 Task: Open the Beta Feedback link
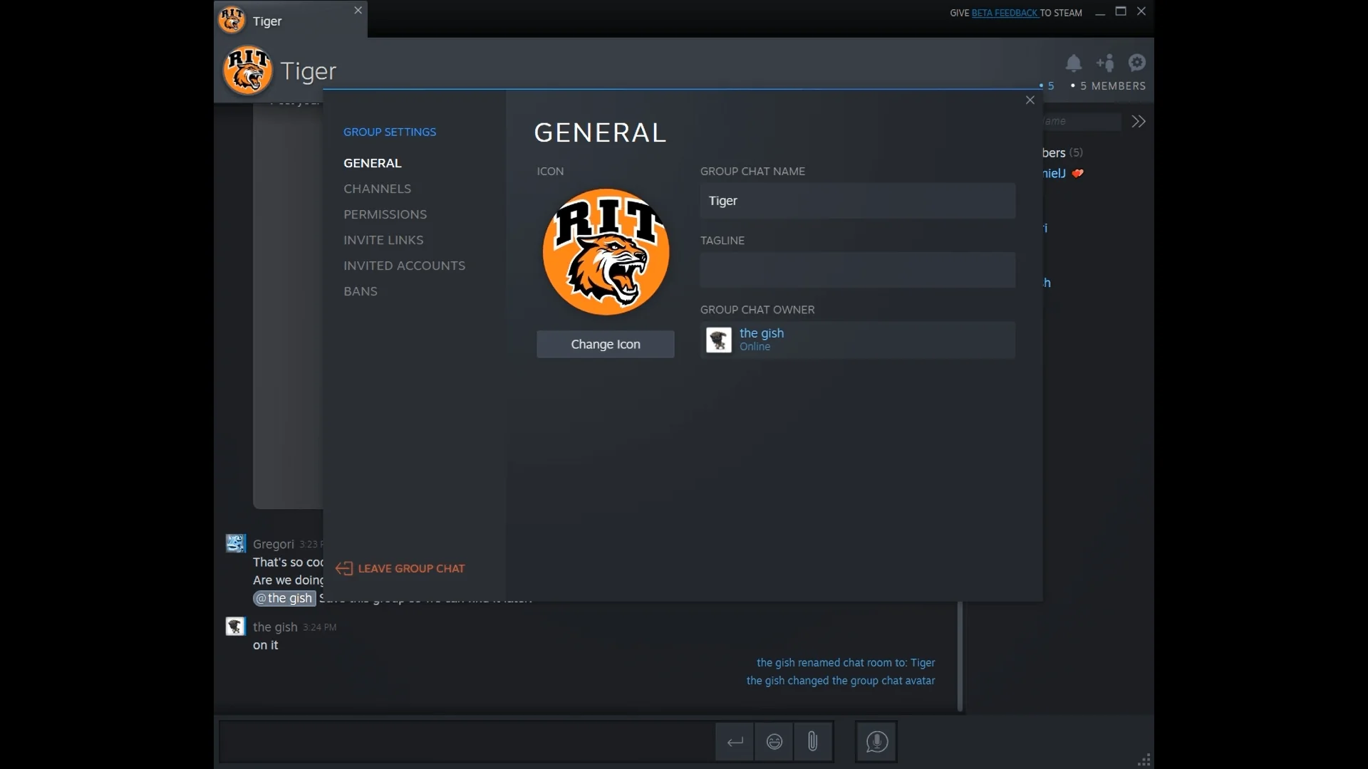pyautogui.click(x=1005, y=13)
